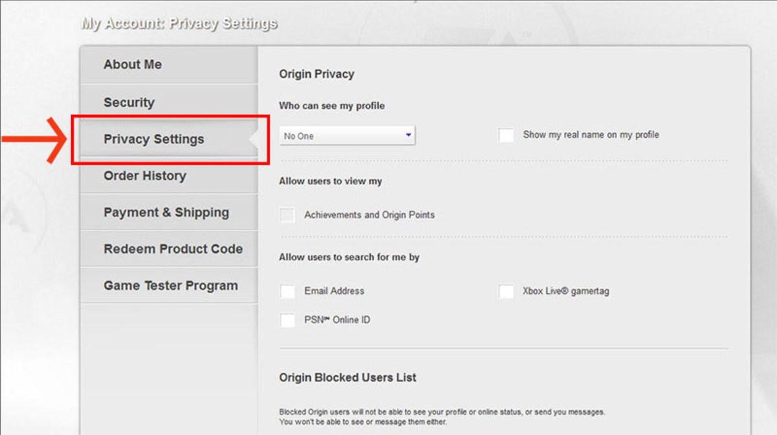Tick the "Show my real name" checkbox box
The width and height of the screenshot is (777, 435).
pos(506,135)
